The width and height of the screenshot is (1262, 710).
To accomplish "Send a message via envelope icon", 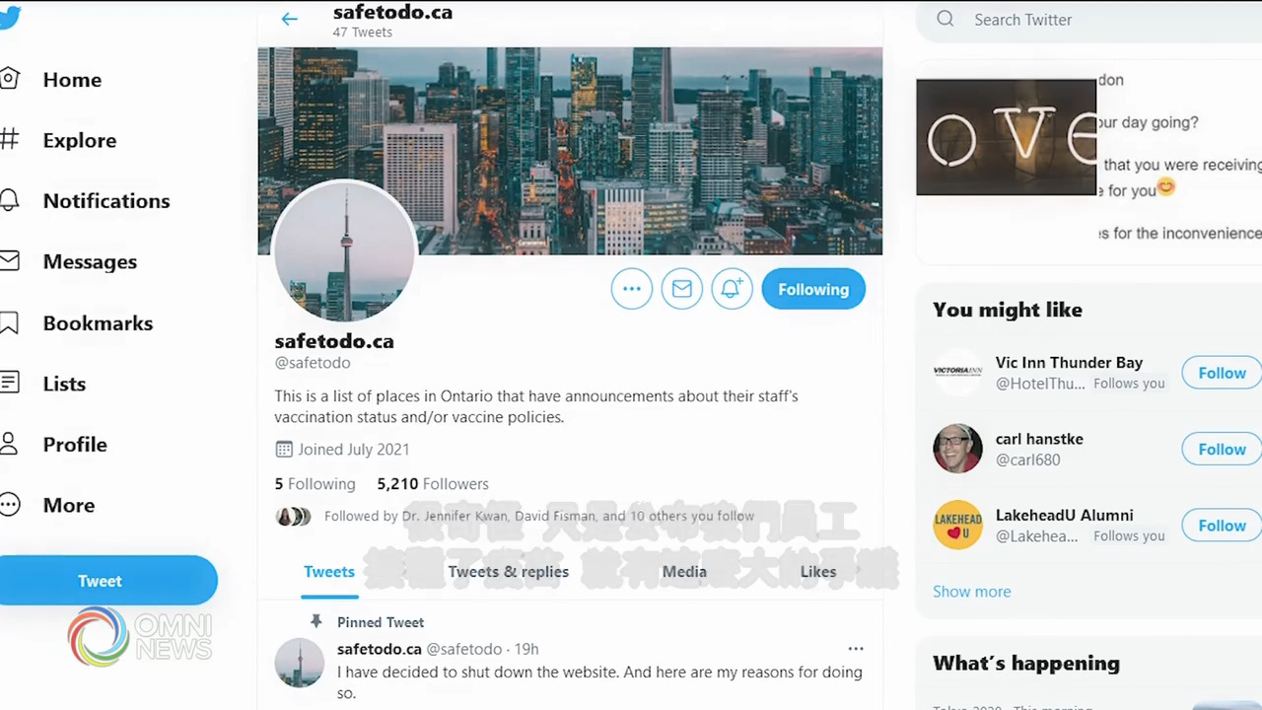I will pyautogui.click(x=682, y=289).
